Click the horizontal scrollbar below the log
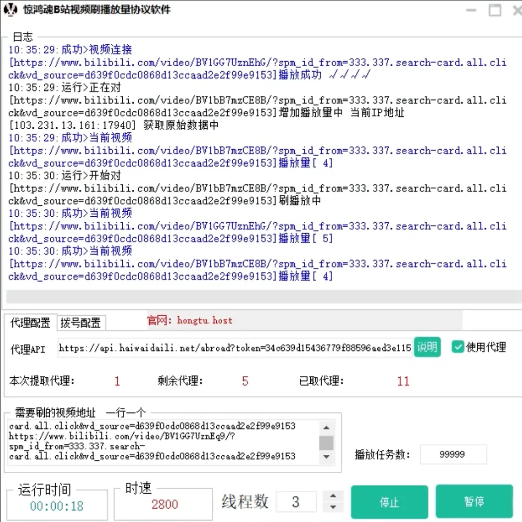522x522 pixels. coord(263,296)
